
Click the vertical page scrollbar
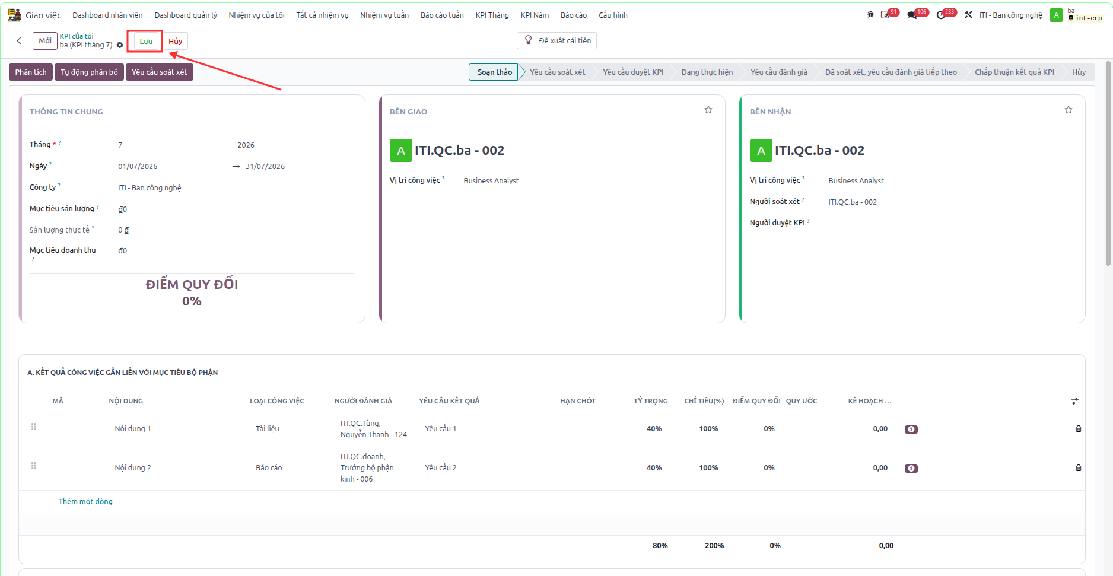coord(1108,163)
